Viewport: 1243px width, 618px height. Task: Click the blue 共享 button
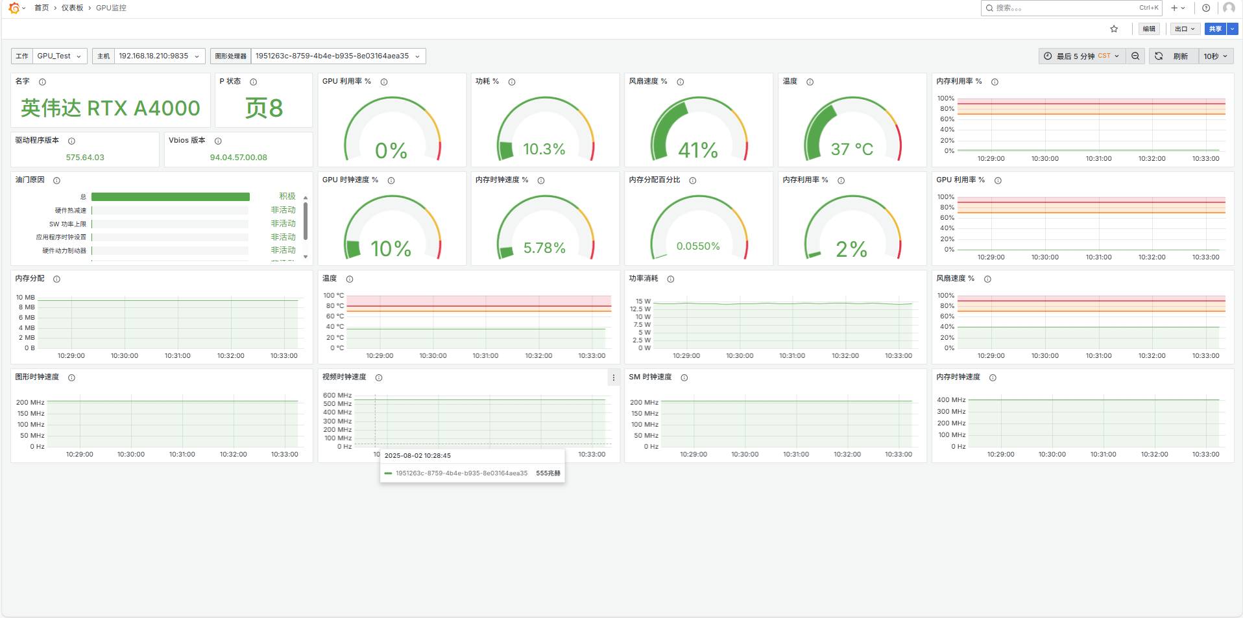point(1215,29)
